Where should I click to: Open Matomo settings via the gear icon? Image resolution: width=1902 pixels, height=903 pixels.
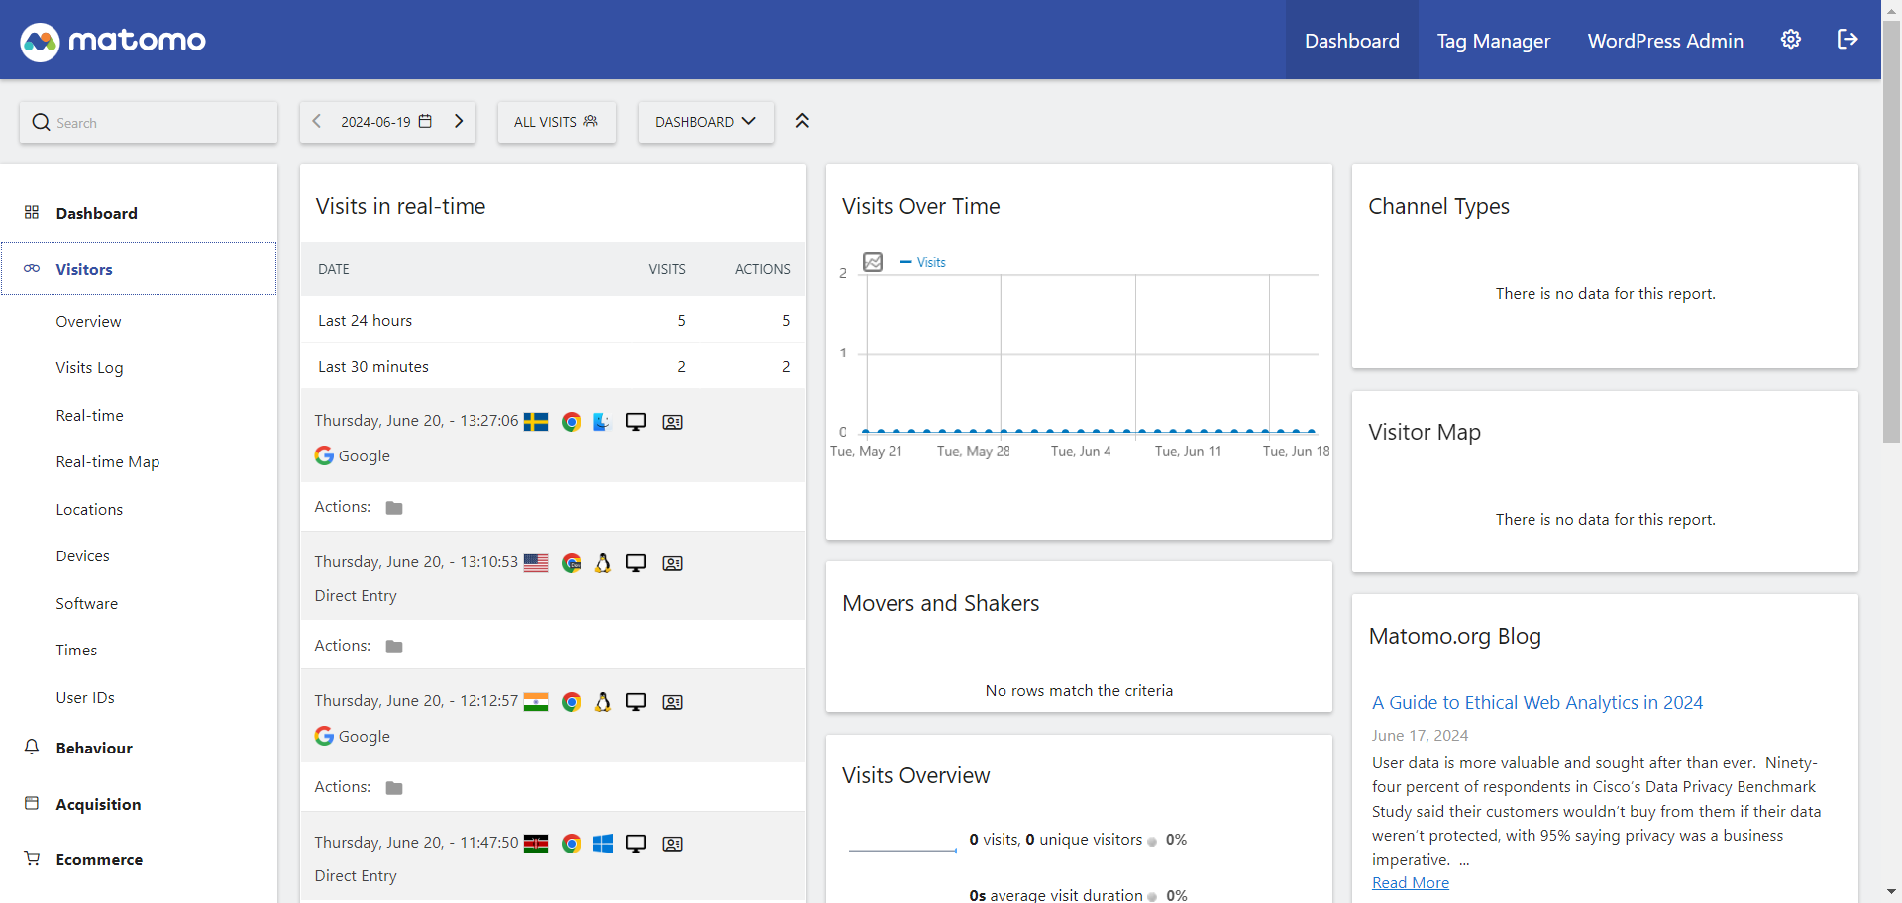coord(1790,40)
